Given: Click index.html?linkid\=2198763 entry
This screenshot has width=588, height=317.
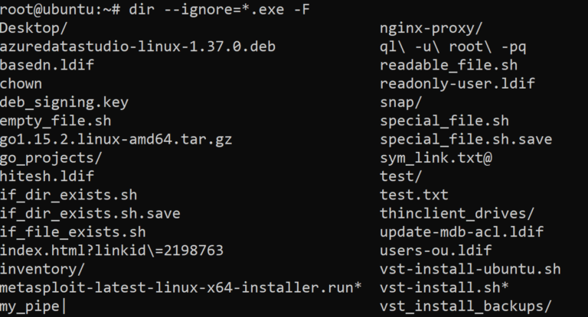Looking at the screenshot, I should [x=112, y=251].
